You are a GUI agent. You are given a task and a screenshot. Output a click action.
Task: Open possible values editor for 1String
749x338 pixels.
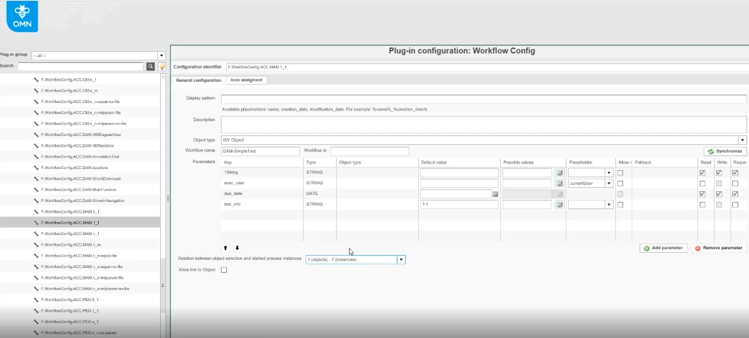[559, 173]
